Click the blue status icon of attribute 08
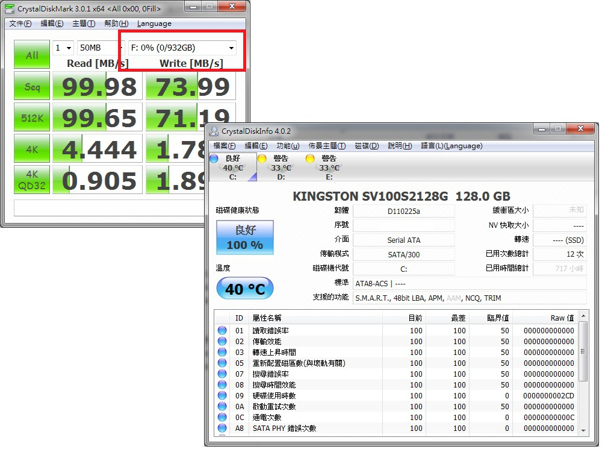Viewport: 602px width, 452px height. coord(222,385)
